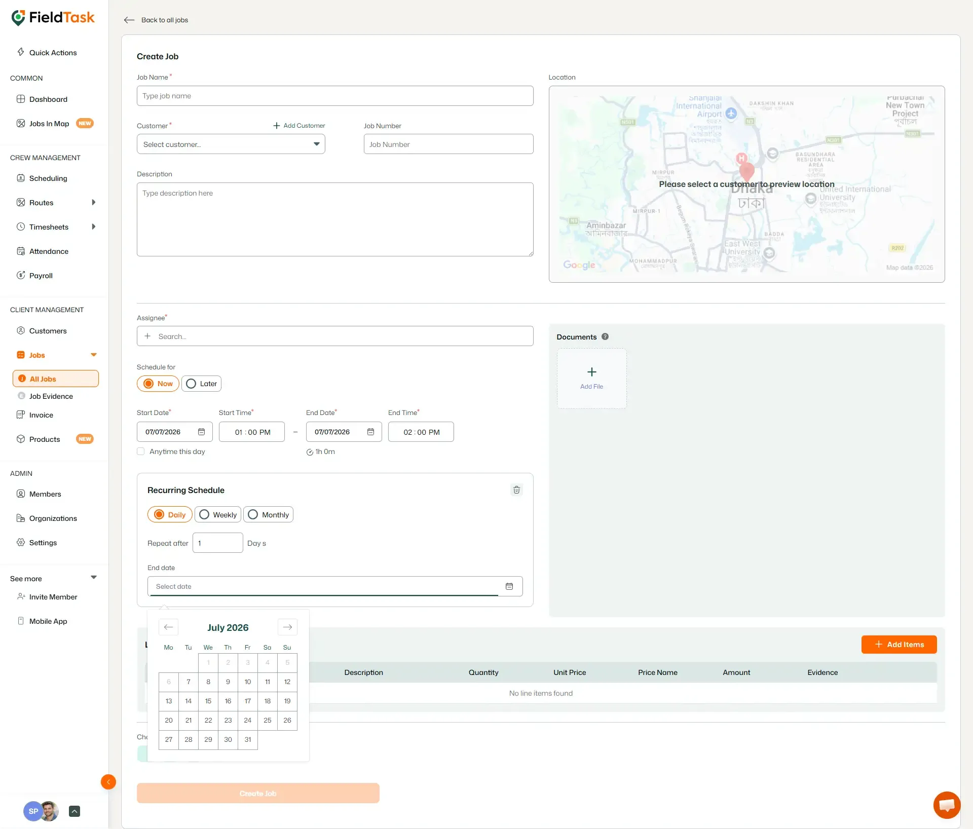Click the Customers sidebar icon
973x829 pixels.
click(x=21, y=330)
